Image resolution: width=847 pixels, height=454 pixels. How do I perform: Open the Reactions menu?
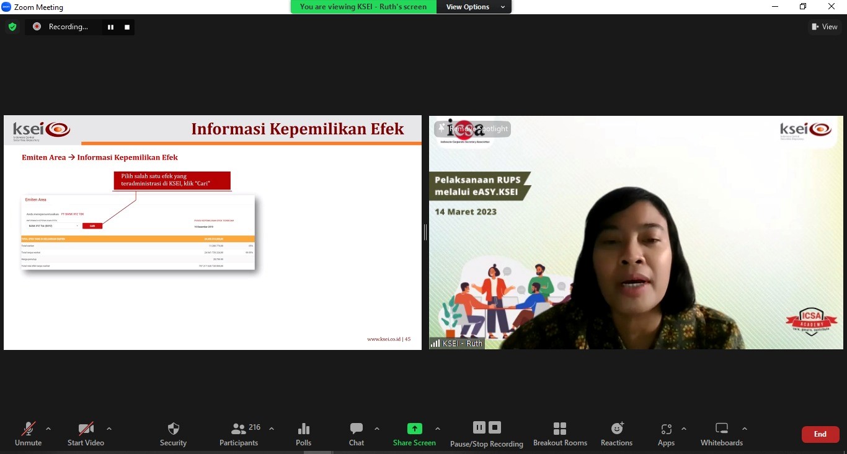click(616, 434)
